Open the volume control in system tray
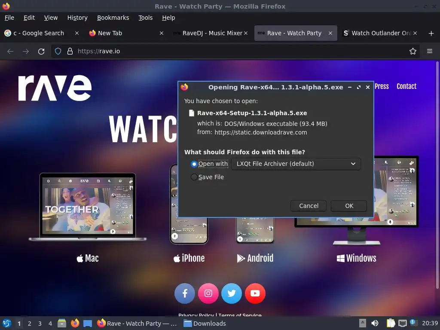The image size is (440, 330). coord(375,323)
